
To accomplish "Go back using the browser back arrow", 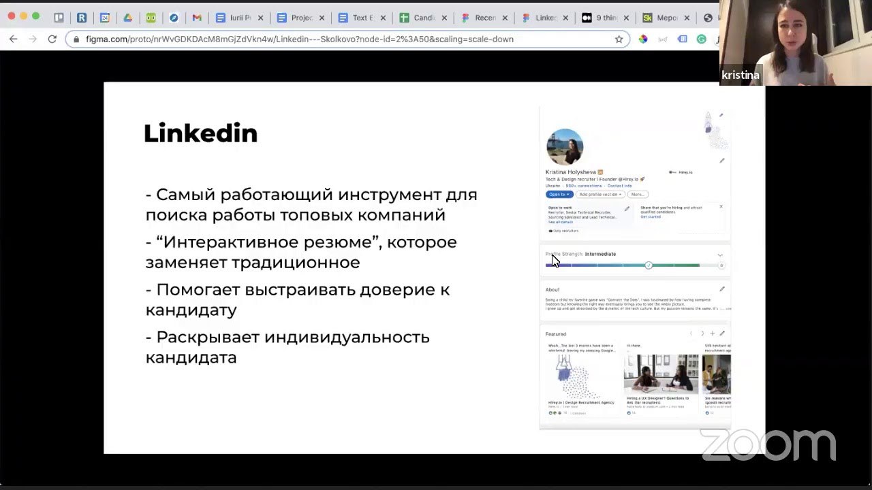I will 14,39.
